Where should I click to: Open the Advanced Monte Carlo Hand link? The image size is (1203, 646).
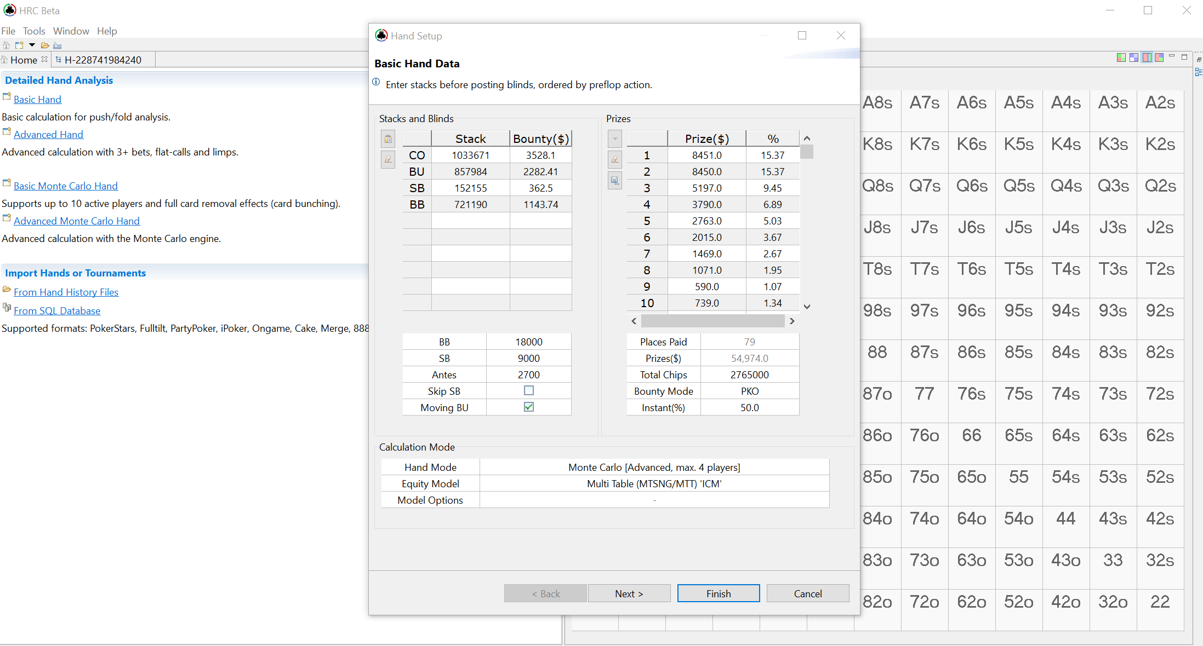pyautogui.click(x=77, y=221)
